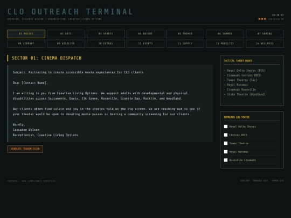Open the 07 Gaming tab
This screenshot has height=218, width=291.
click(265, 34)
